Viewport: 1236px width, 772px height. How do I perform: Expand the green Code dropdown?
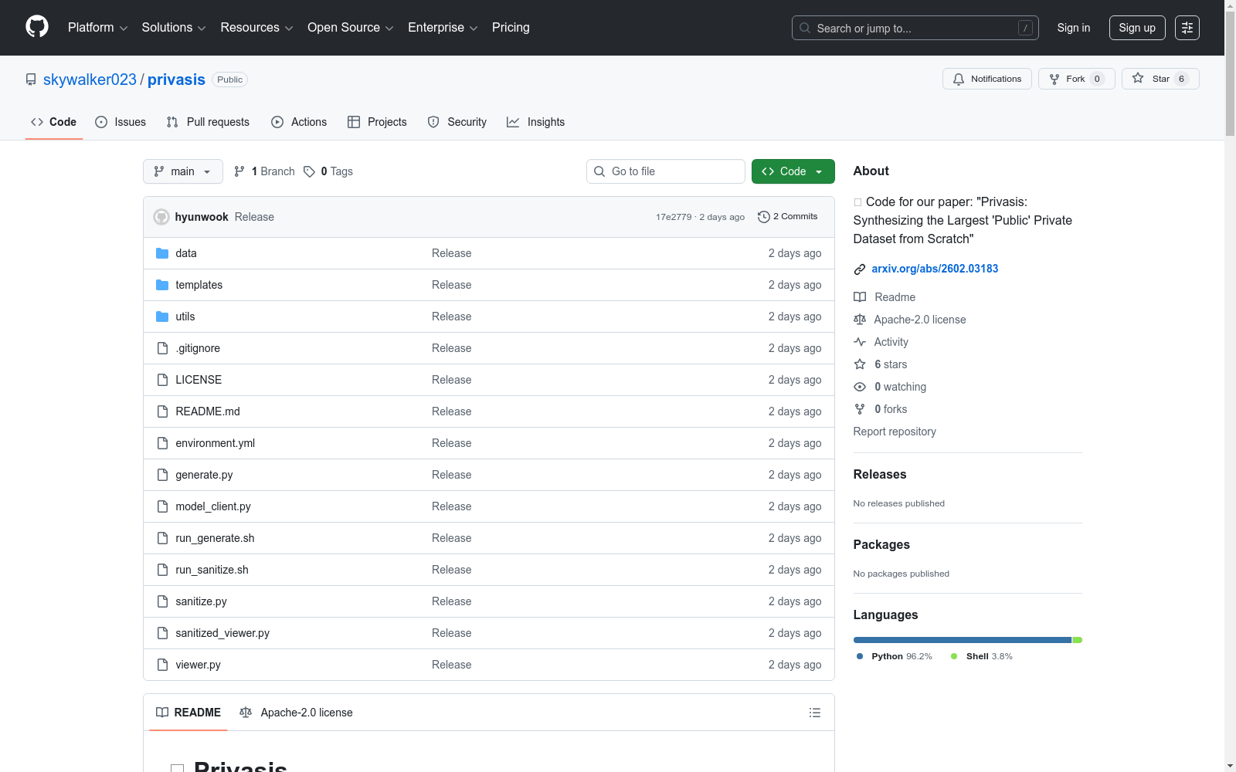point(793,171)
